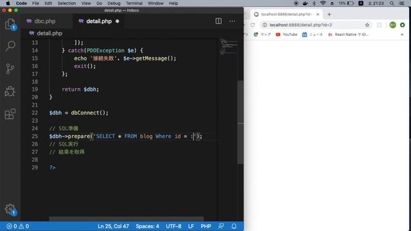
Task: Open the YouTube bookmark
Action: [x=286, y=34]
